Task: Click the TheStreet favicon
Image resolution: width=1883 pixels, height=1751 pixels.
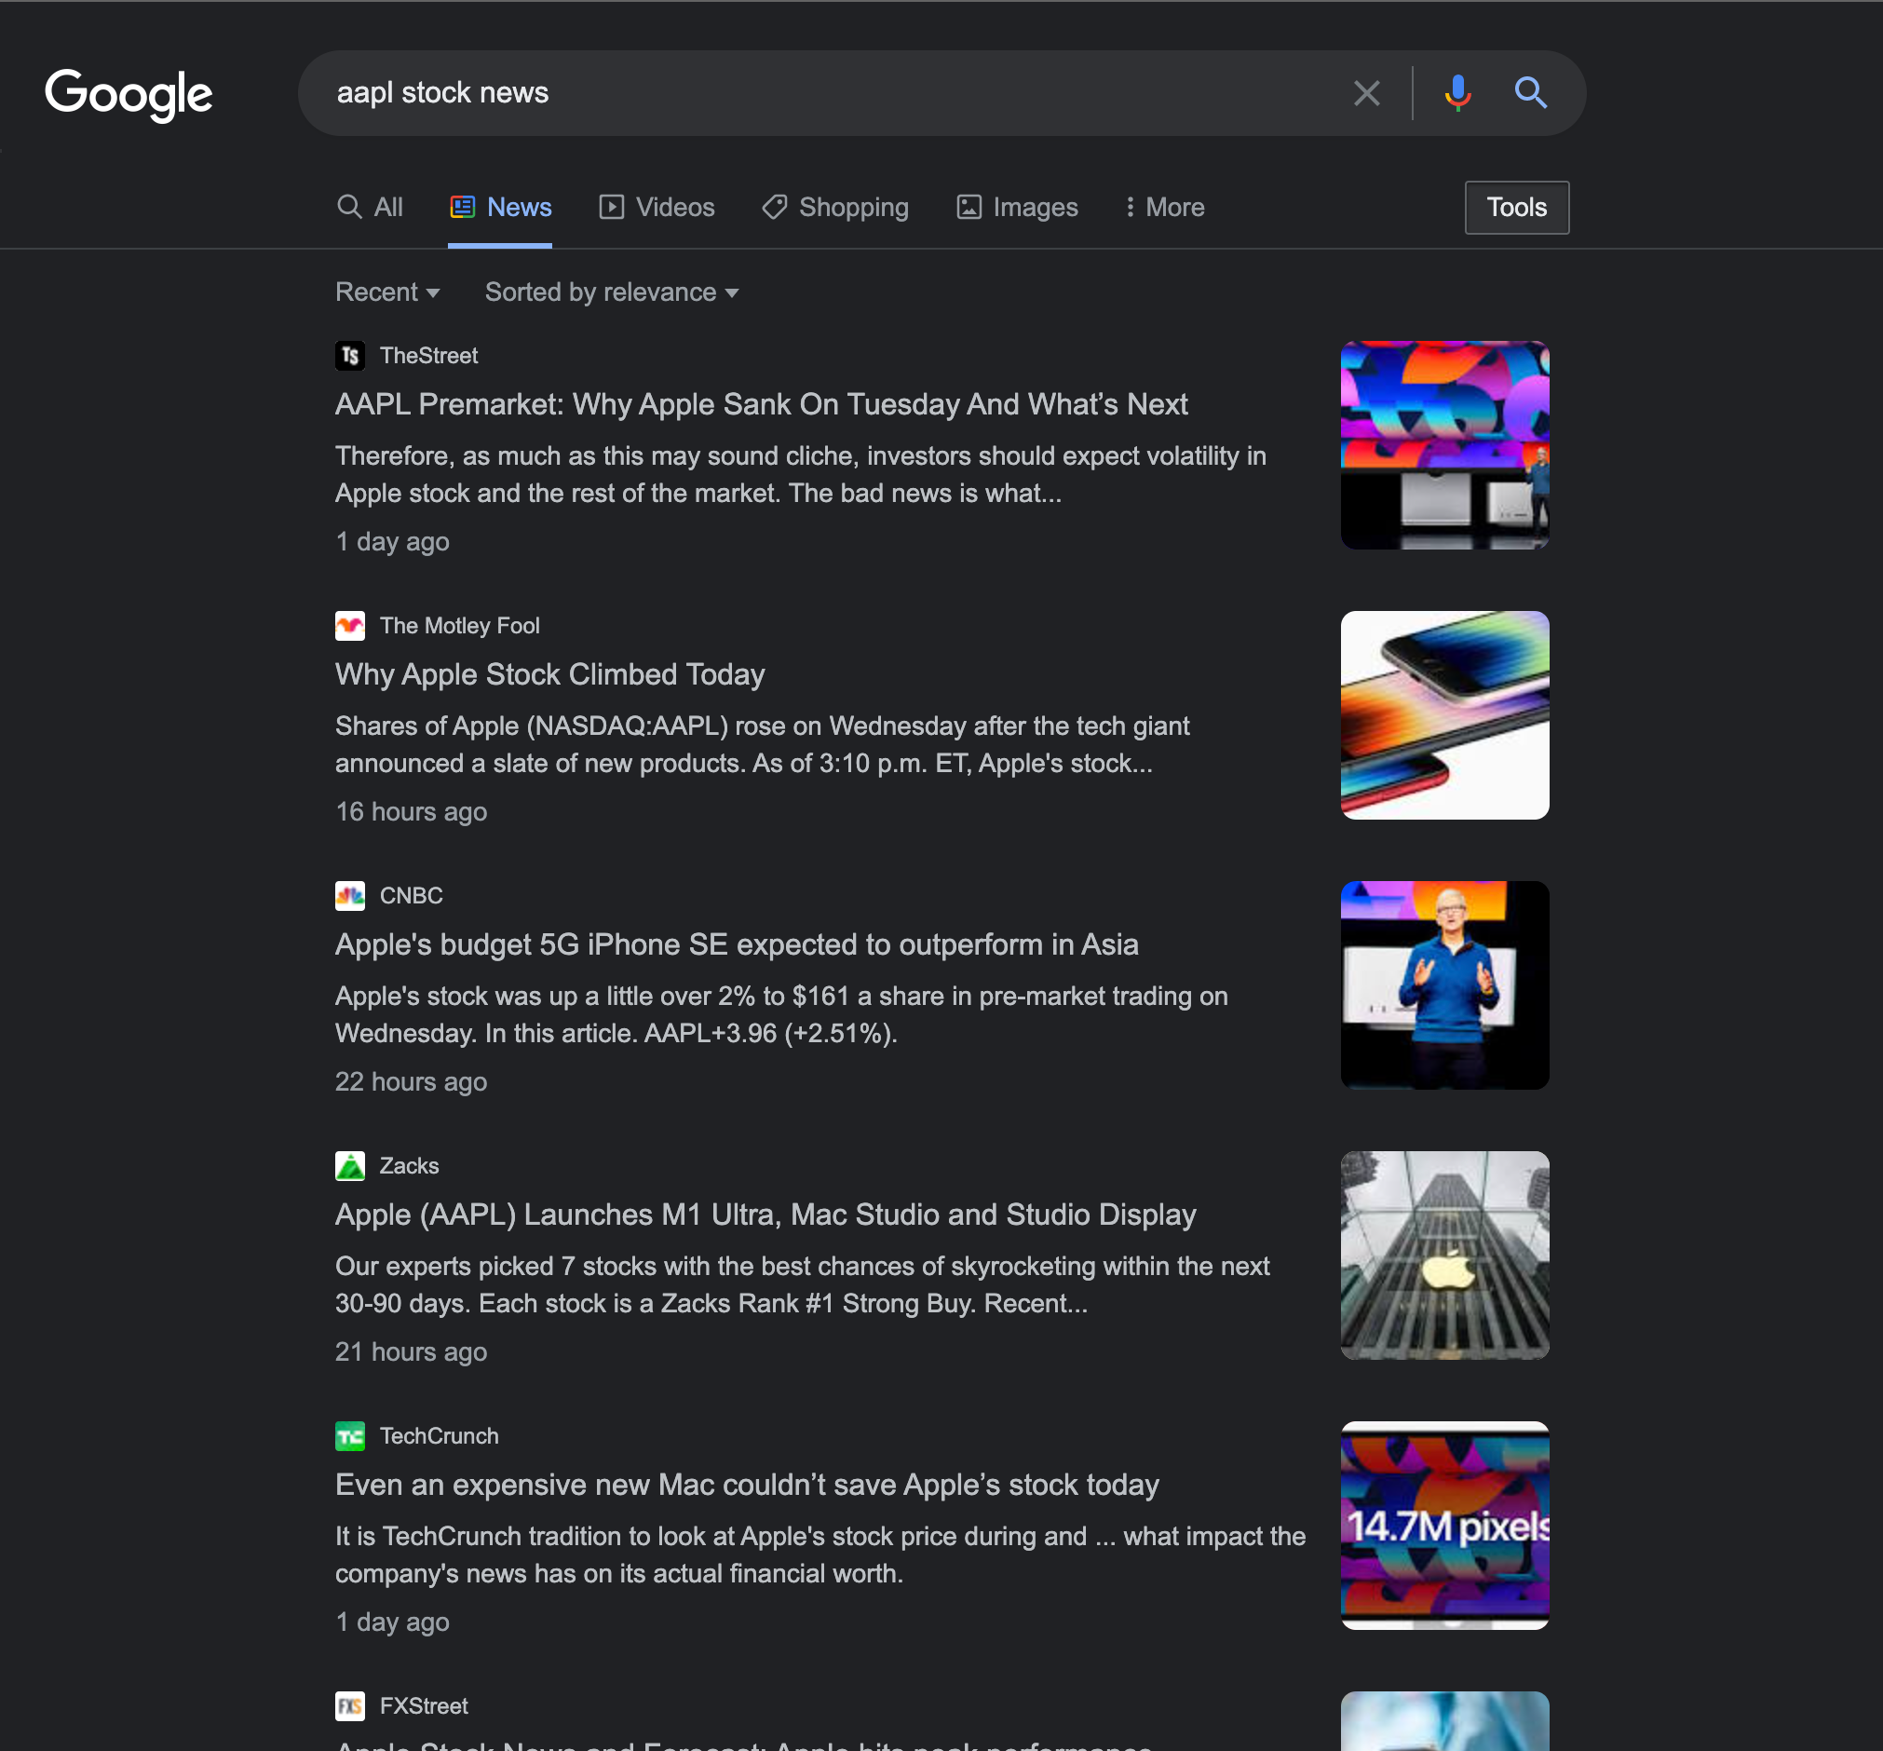Action: coord(349,355)
